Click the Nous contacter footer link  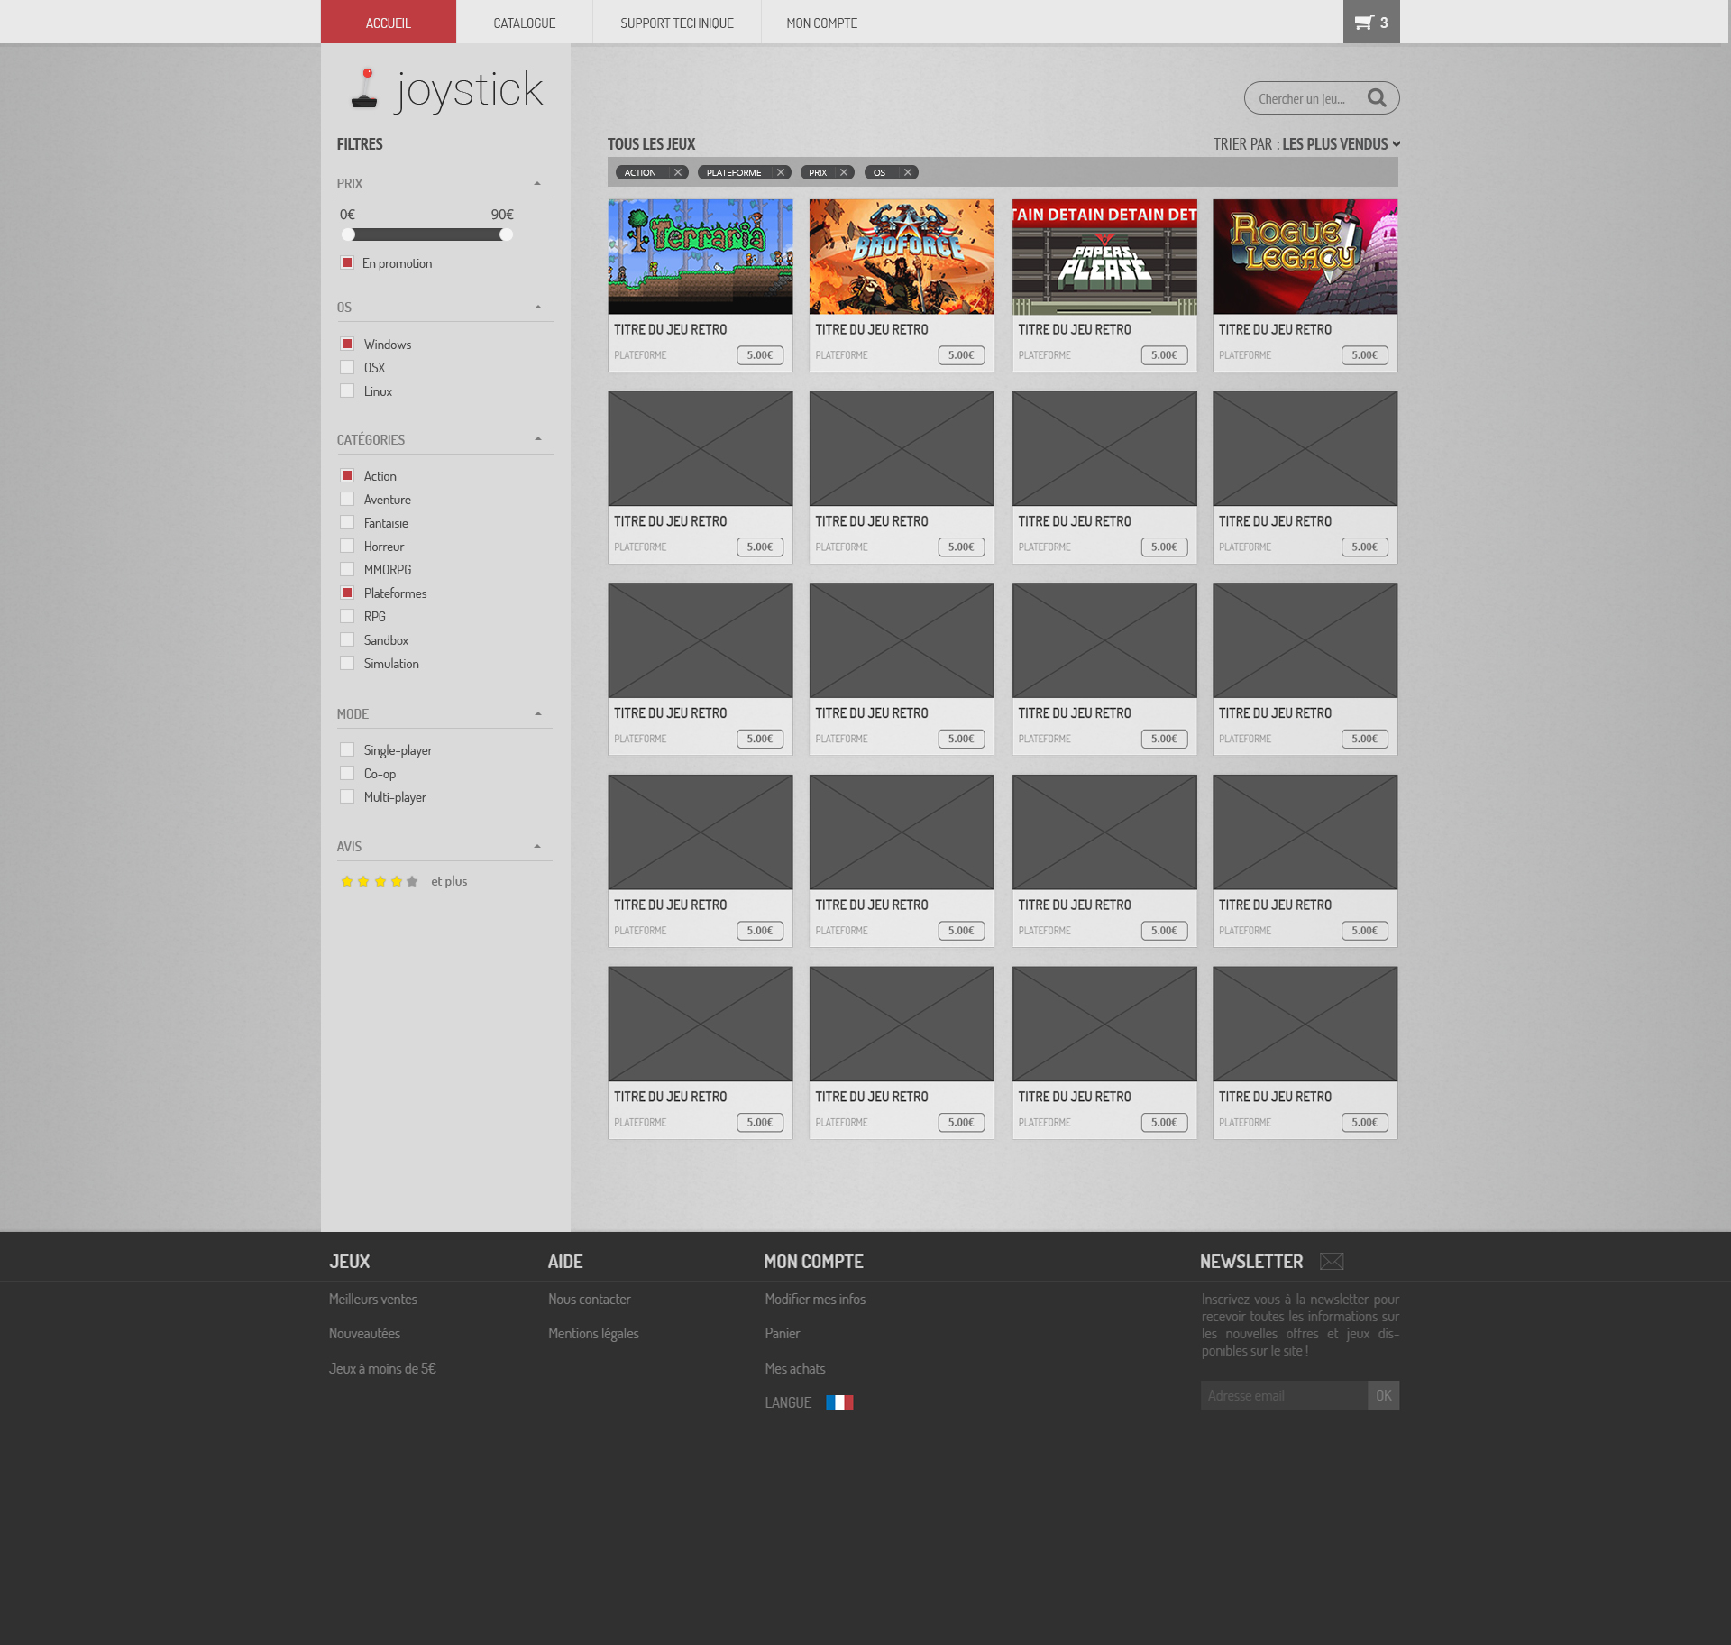coord(589,1299)
